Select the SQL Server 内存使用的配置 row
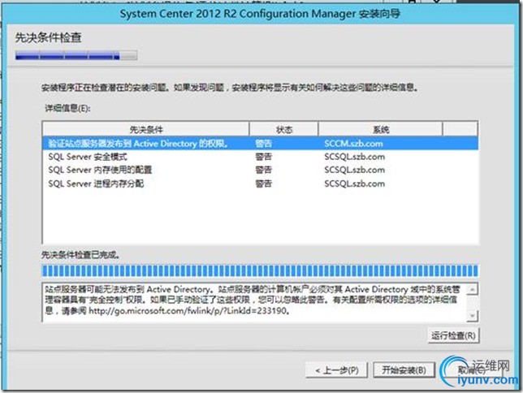The width and height of the screenshot is (523, 393). 260,171
